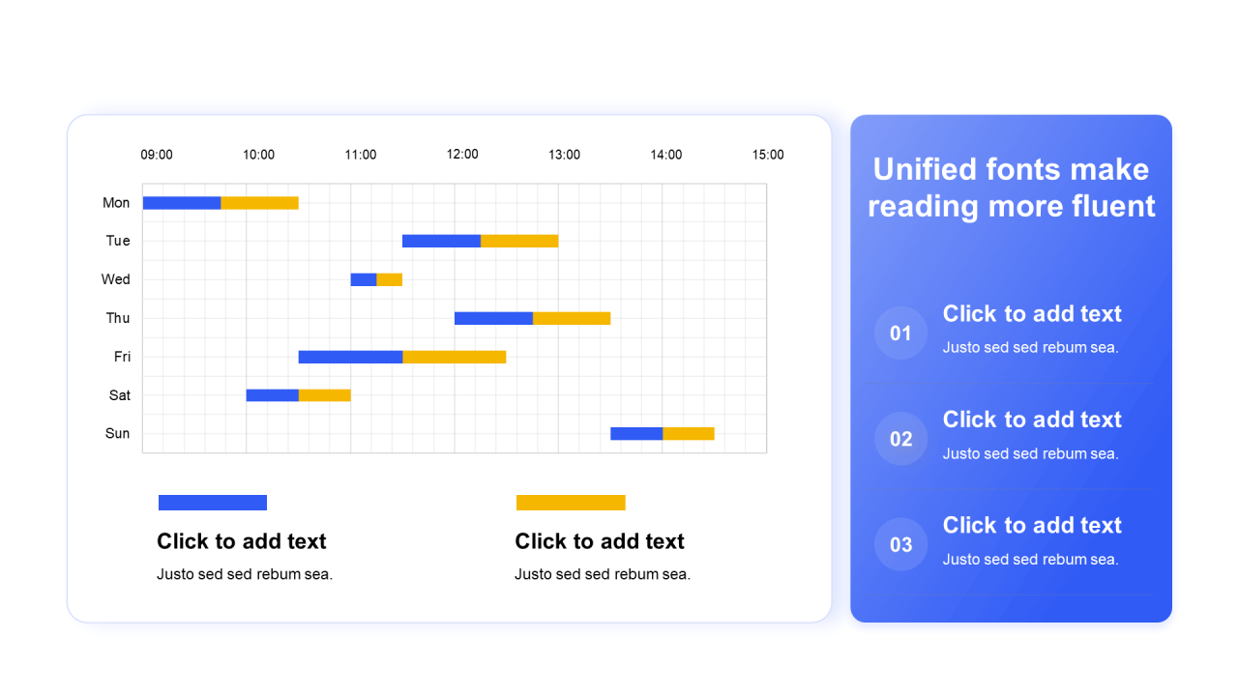Screen dimensions: 1238x696
Task: Select the blue legend bar swatch
Action: 213,503
